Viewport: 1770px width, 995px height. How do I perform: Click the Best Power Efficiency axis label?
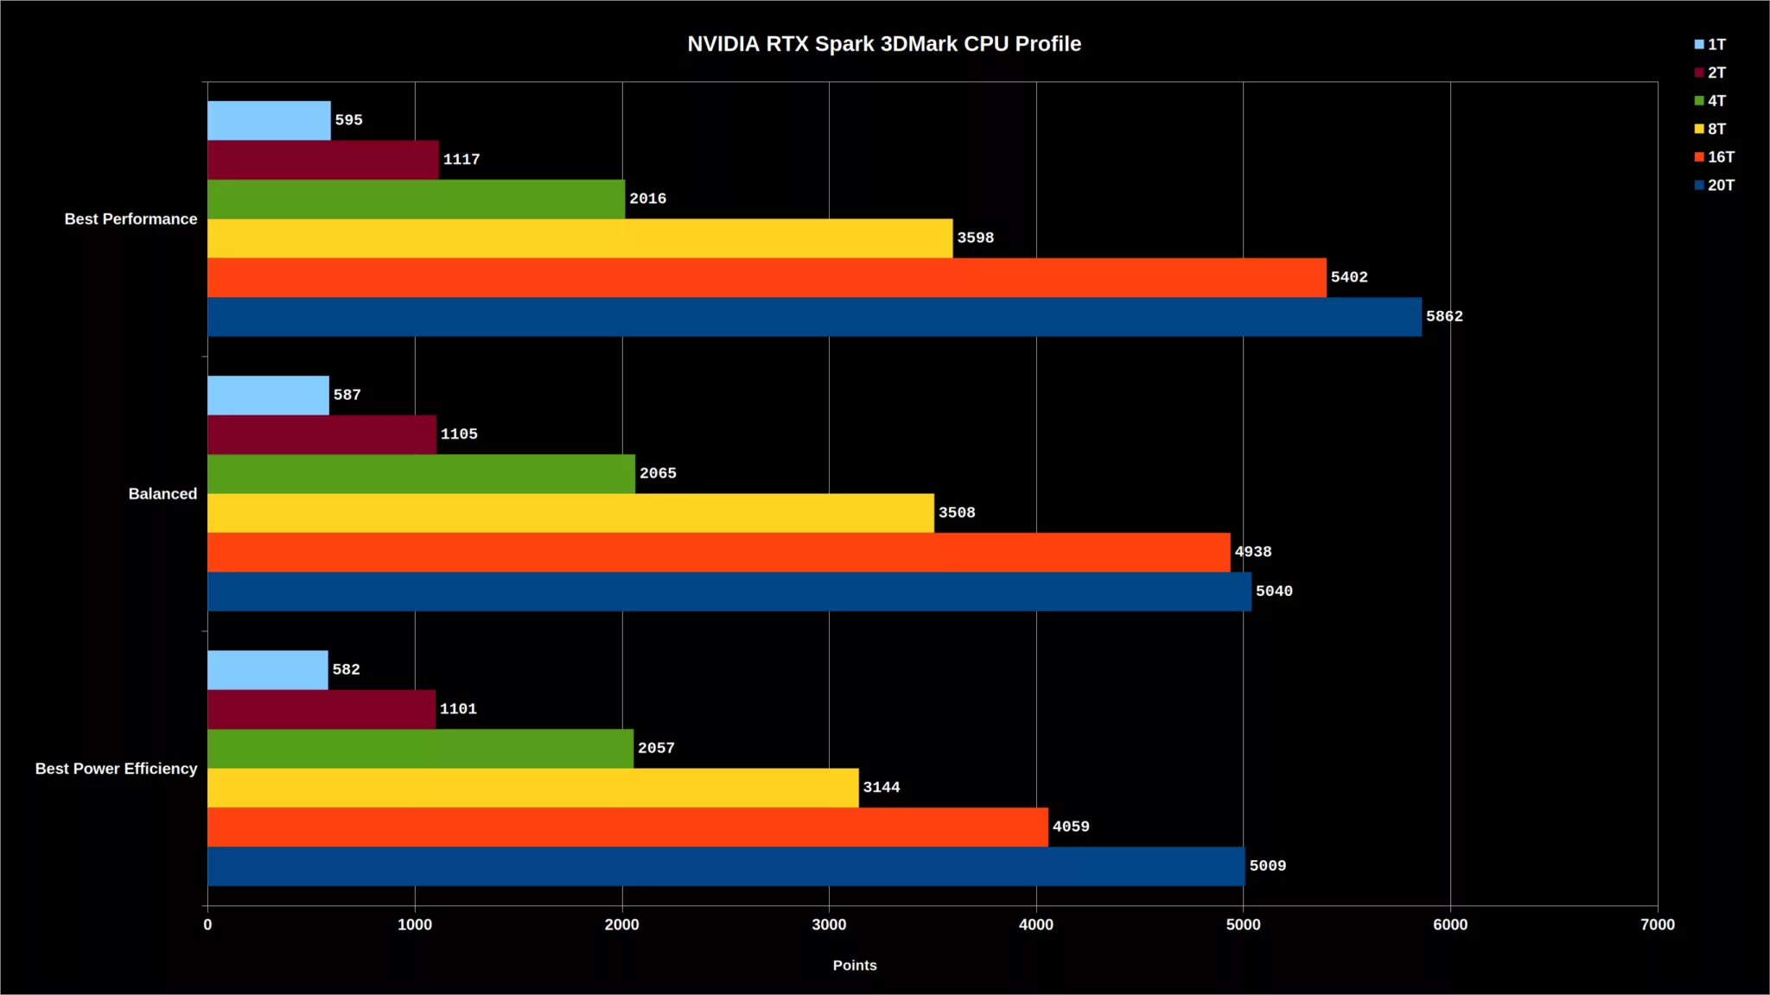tap(116, 769)
